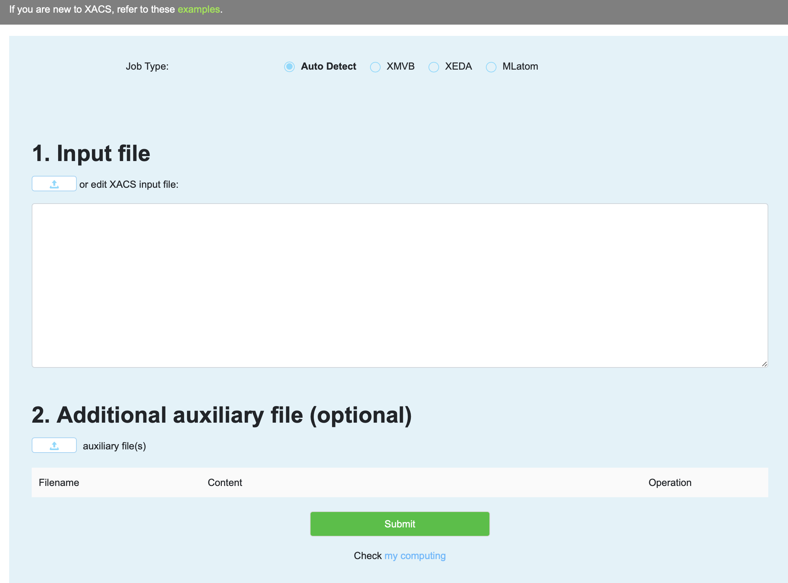
Task: Click the Operation column header
Action: [x=670, y=482]
